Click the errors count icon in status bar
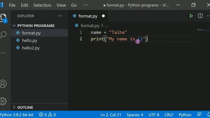Viewport: 210px width, 118px height. click(x=41, y=115)
